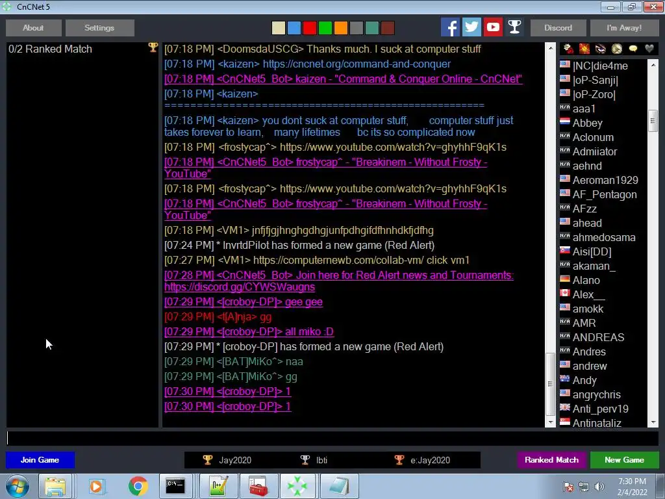Click the bronze trophy beside e:Jay2020
The width and height of the screenshot is (665, 499).
399,460
